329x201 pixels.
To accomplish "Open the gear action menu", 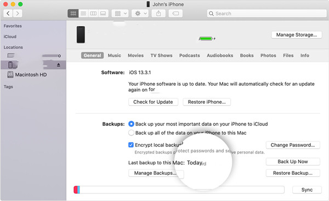I will click(140, 13).
